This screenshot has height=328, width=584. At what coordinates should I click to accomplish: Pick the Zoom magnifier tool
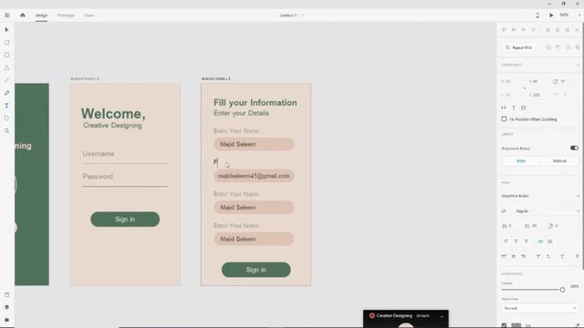[x=6, y=131]
